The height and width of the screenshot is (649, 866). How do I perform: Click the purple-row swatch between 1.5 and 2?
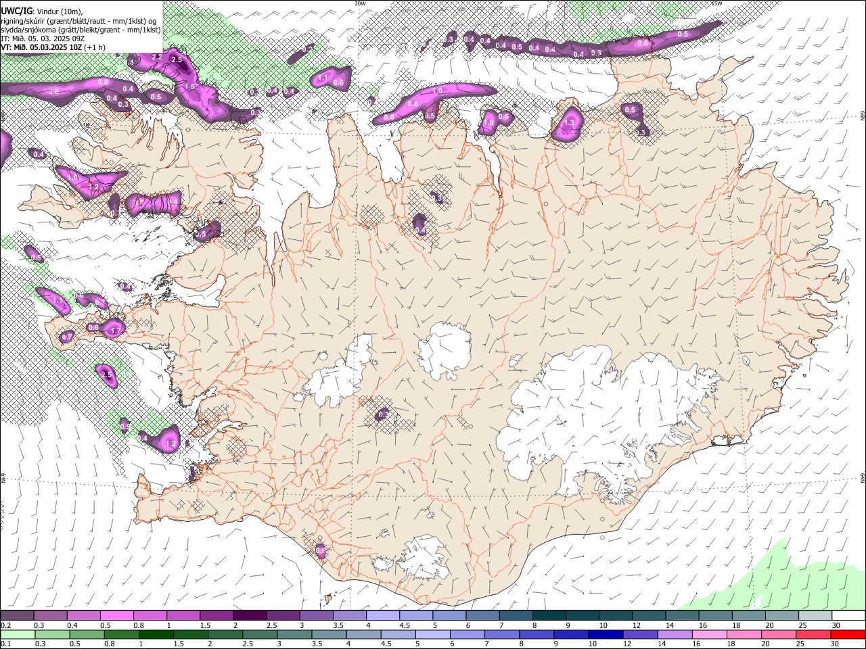(x=216, y=615)
